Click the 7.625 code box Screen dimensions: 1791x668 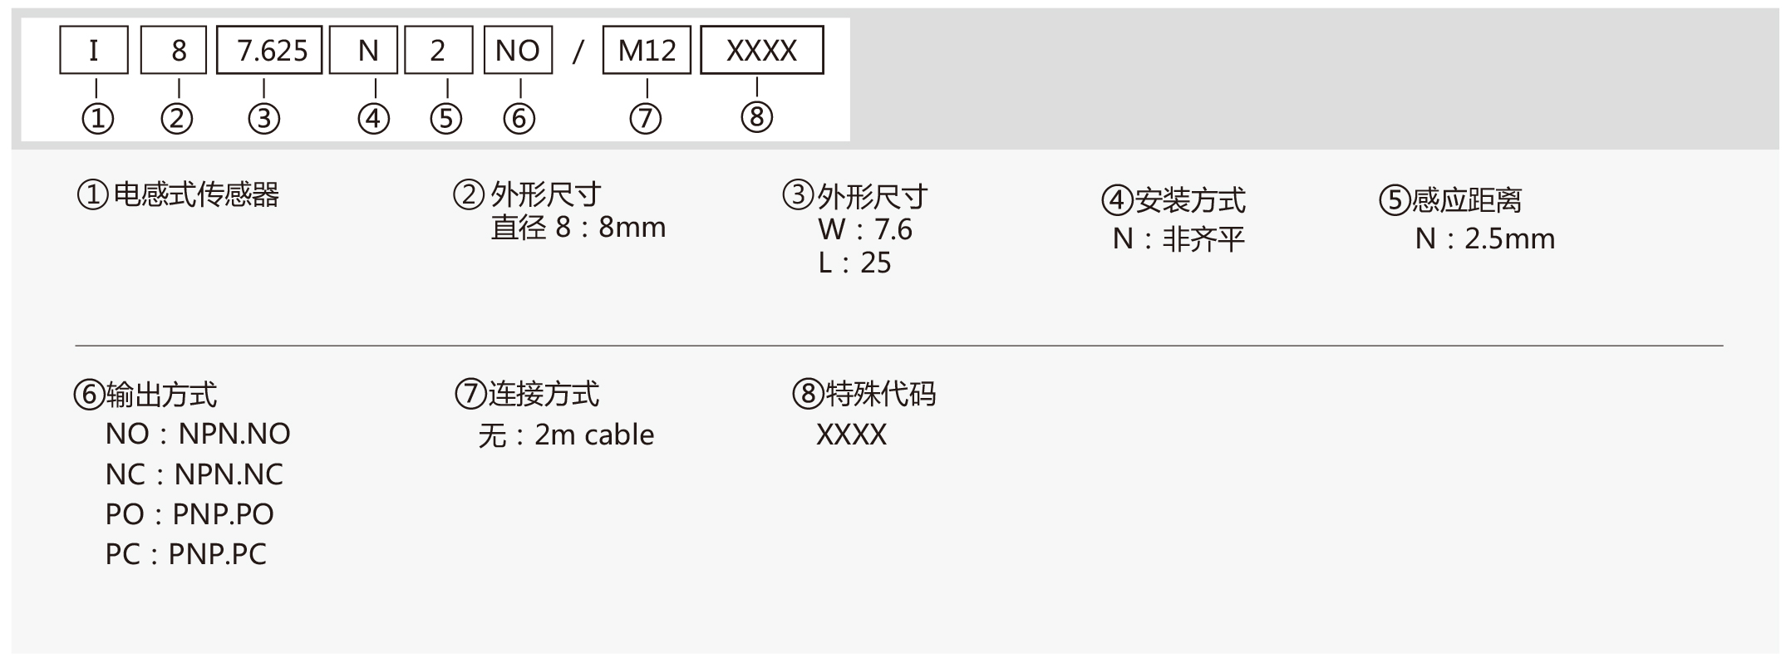coord(269,50)
